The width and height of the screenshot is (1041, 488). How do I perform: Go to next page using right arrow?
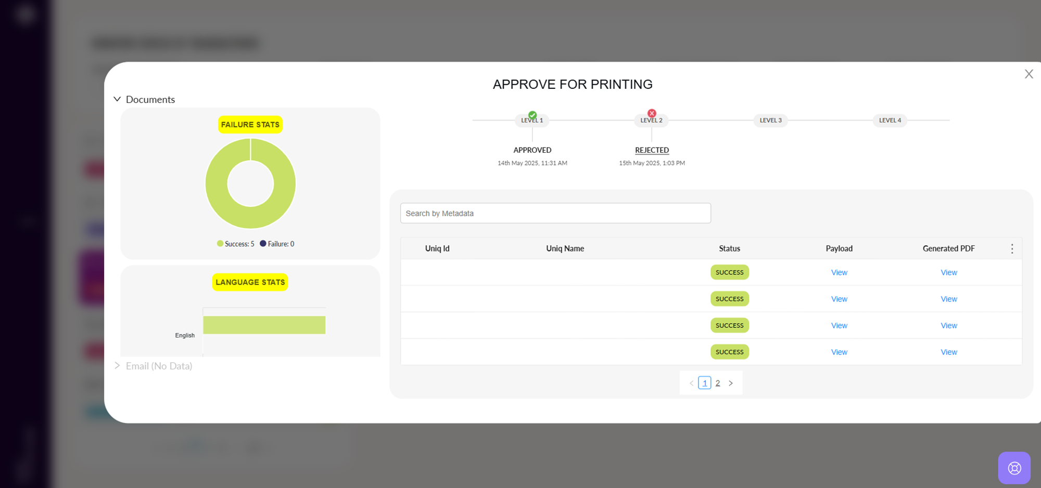[x=731, y=384]
